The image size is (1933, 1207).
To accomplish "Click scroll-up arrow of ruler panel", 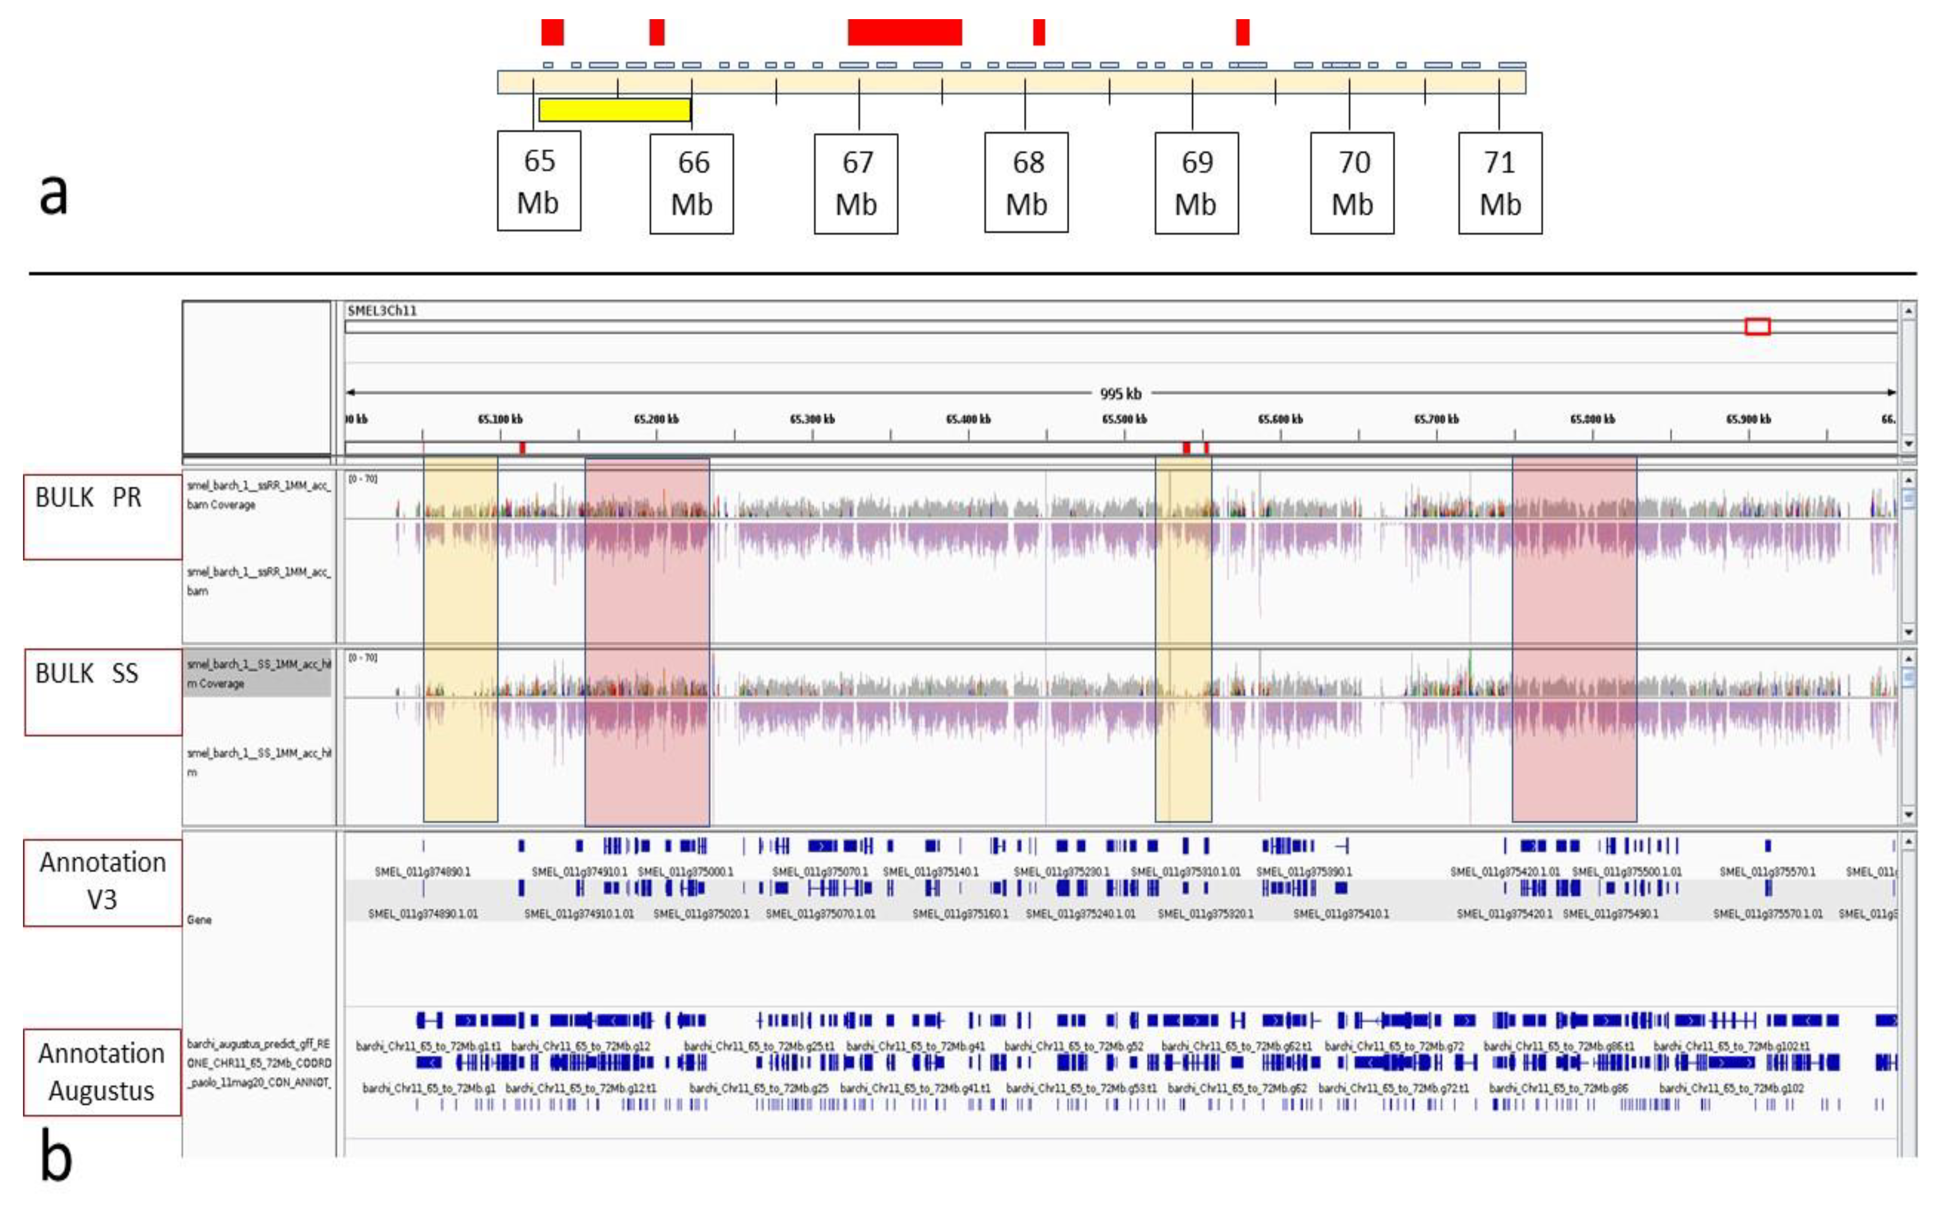I will pyautogui.click(x=1908, y=310).
